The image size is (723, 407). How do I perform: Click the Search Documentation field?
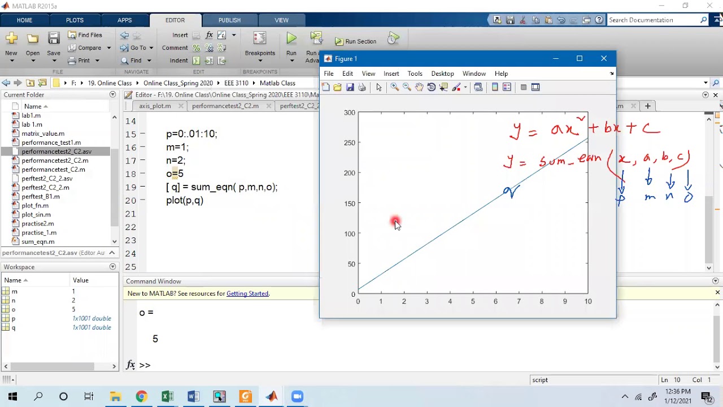(654, 20)
